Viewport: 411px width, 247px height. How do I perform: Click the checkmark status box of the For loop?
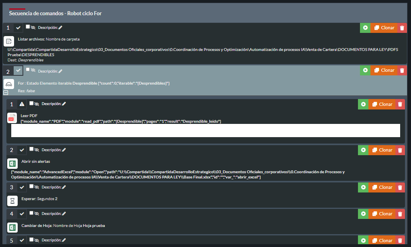coord(18,71)
